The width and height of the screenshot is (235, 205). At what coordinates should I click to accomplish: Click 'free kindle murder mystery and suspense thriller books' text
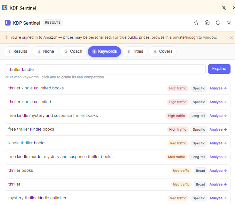point(61,157)
